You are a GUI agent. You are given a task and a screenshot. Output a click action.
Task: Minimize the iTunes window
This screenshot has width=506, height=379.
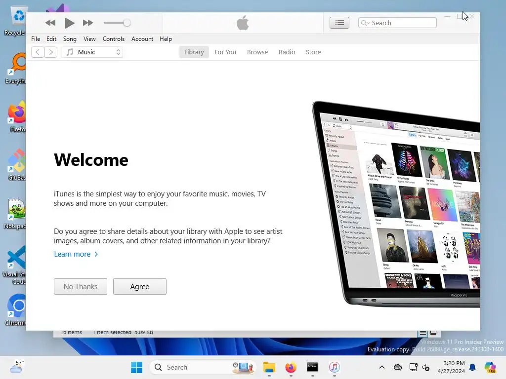click(x=447, y=16)
